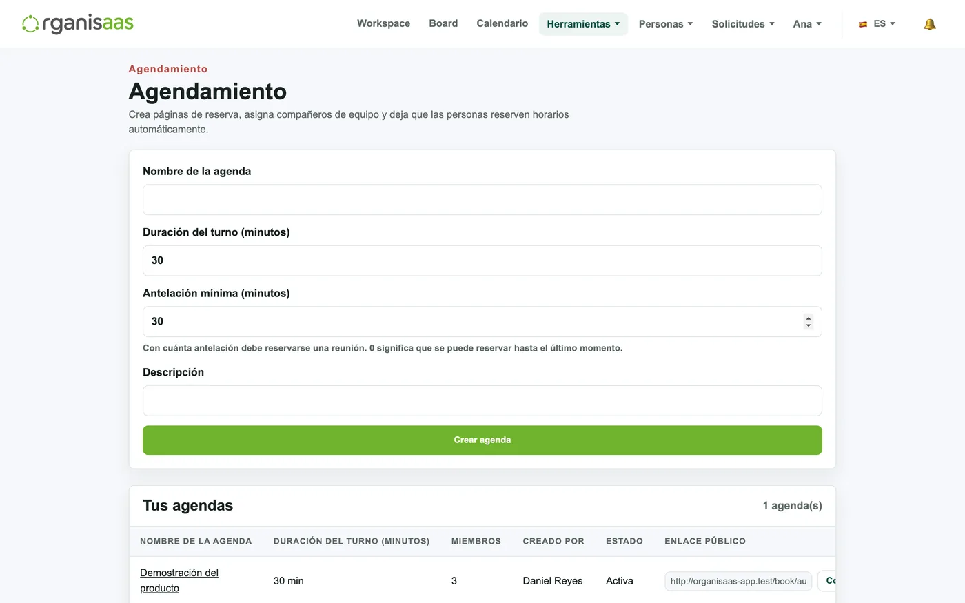Viewport: 965px width, 603px height.
Task: Click the '1 agenda(s)' count text
Action: [x=792, y=506]
